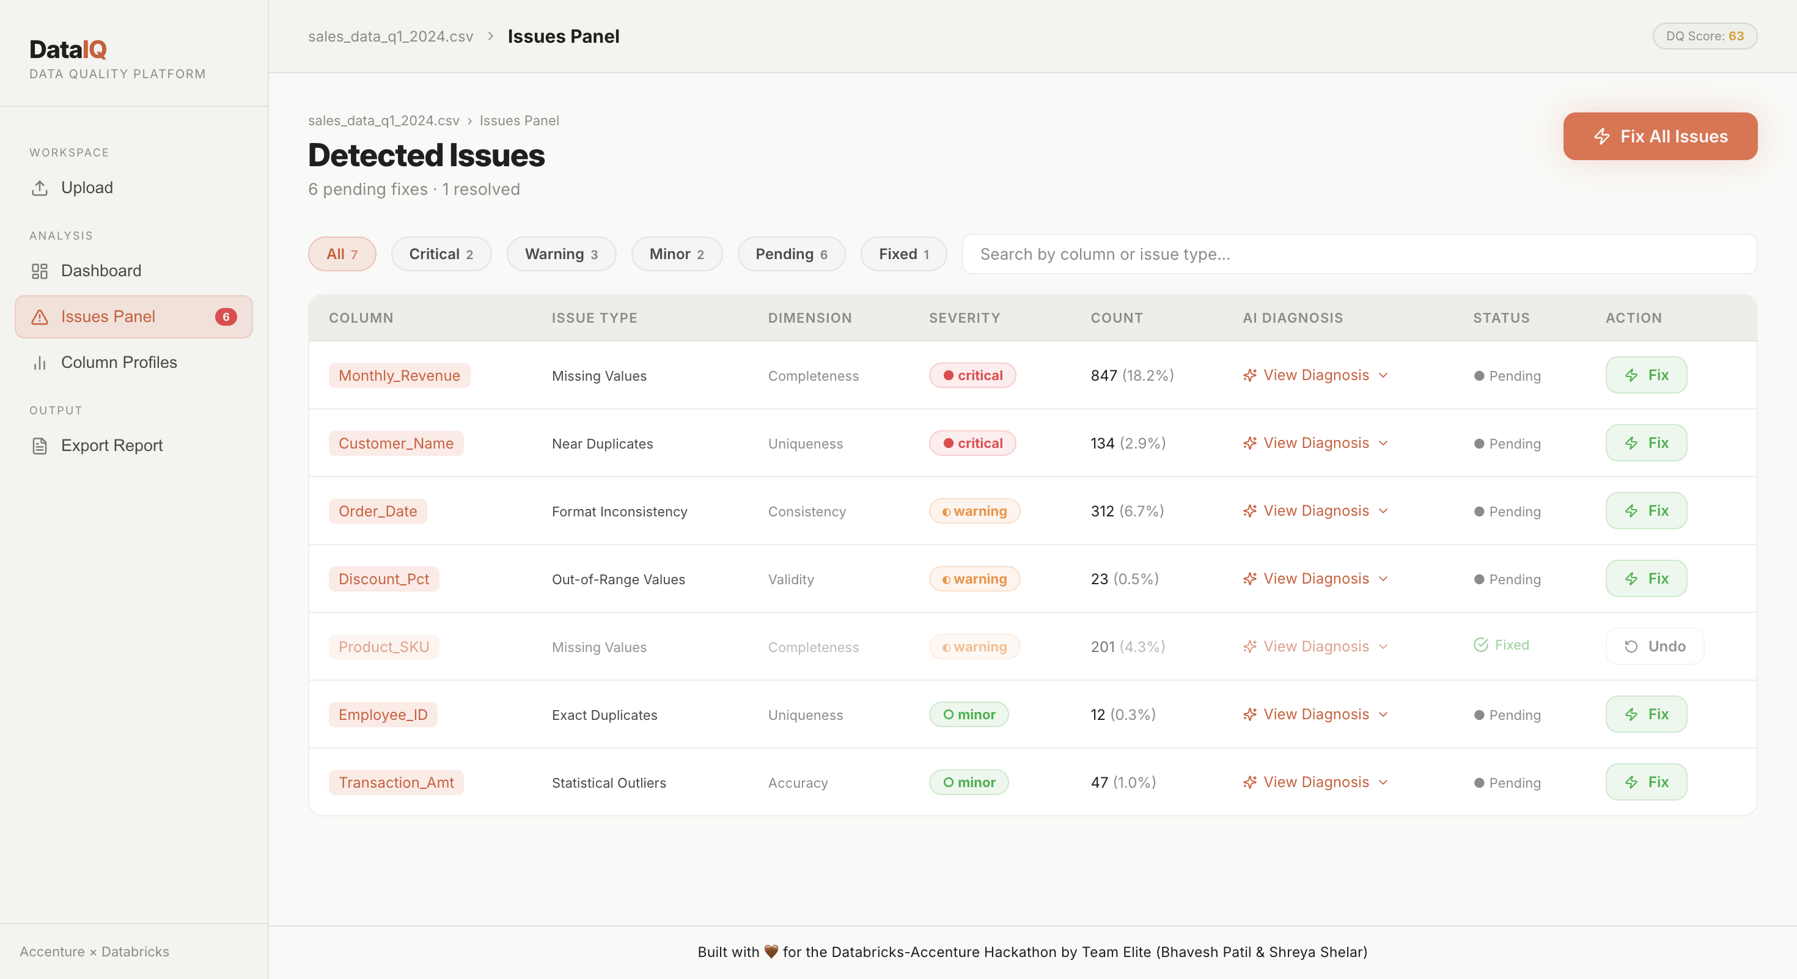Click the Employee_ID column tag
Viewport: 1797px width, 979px height.
(x=383, y=715)
